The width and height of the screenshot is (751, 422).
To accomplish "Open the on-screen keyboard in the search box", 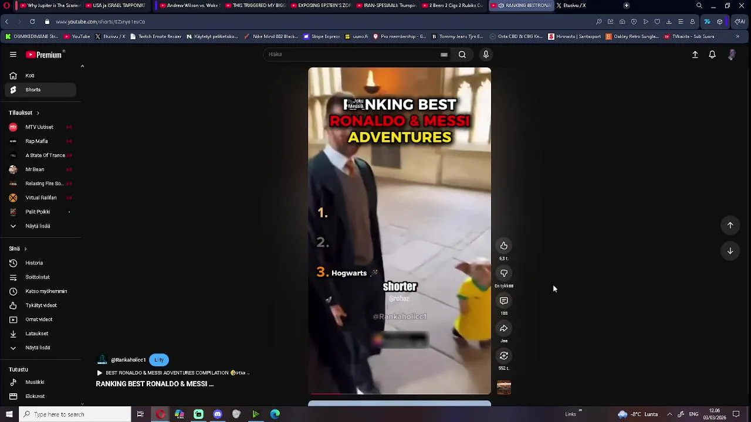I will point(444,55).
